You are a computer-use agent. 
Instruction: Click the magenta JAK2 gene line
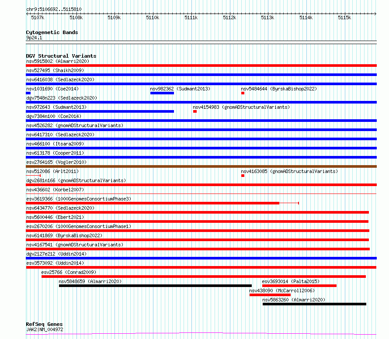point(201,334)
